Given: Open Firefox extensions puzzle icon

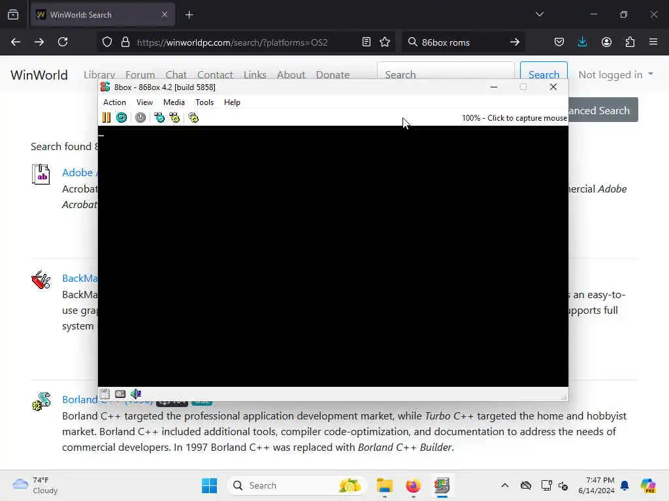Looking at the screenshot, I should 630,42.
